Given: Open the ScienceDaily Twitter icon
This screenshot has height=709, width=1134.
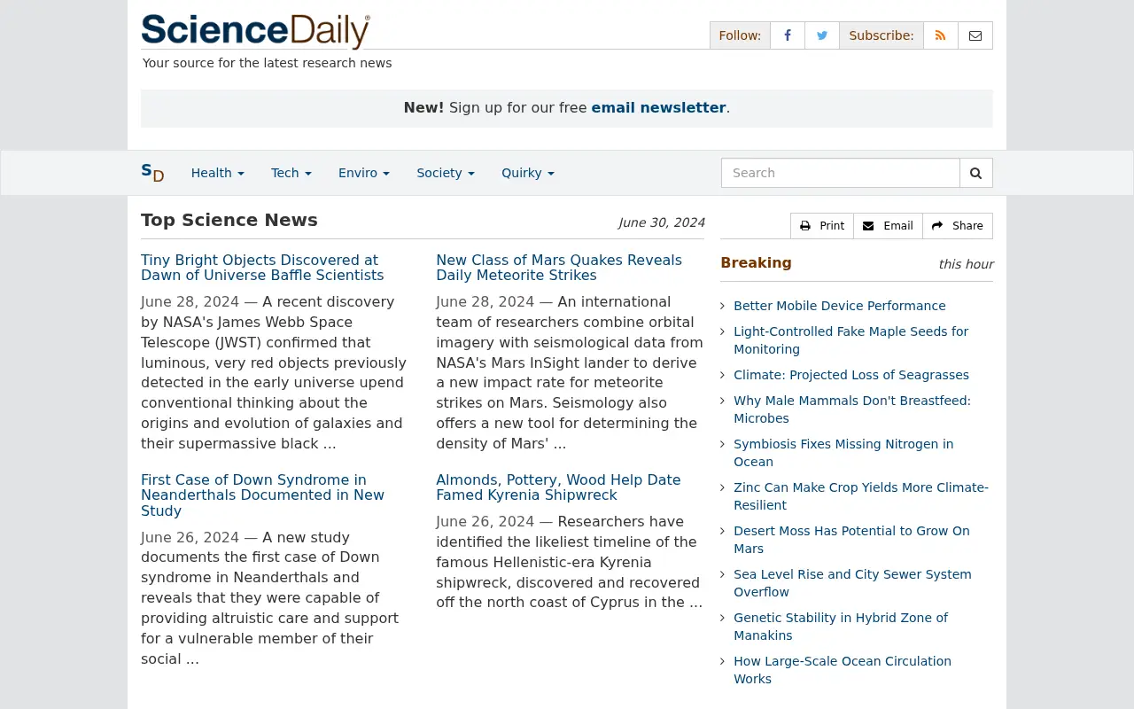Looking at the screenshot, I should [x=822, y=35].
